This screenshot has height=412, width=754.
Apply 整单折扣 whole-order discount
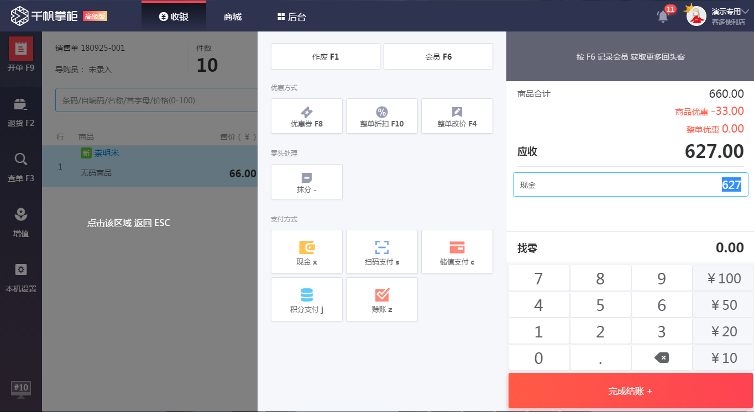point(381,116)
